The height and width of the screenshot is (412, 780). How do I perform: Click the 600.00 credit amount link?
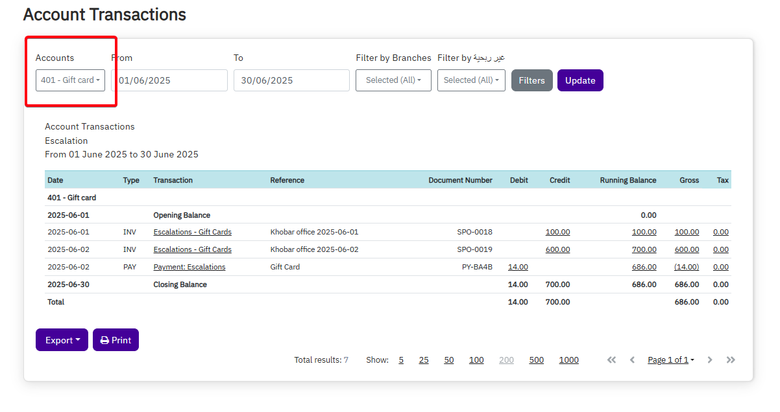pos(557,249)
